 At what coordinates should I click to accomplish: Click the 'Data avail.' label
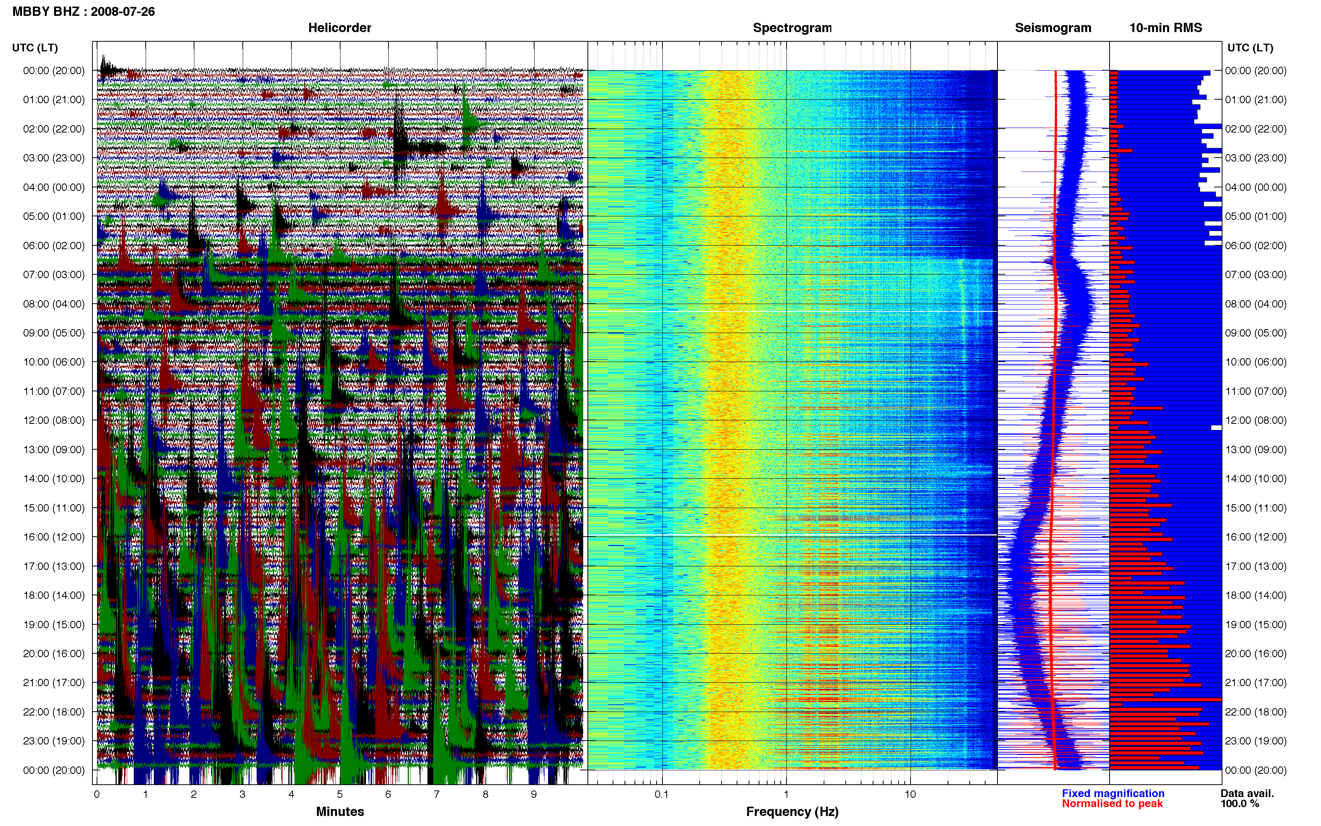click(x=1247, y=793)
